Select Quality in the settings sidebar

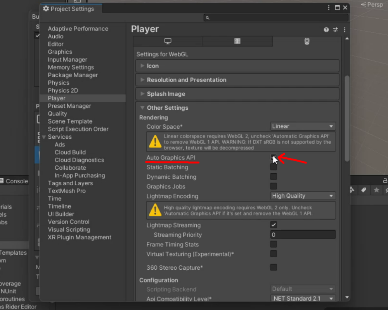(57, 114)
